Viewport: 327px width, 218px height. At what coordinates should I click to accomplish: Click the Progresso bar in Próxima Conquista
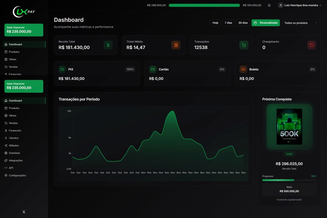click(289, 180)
